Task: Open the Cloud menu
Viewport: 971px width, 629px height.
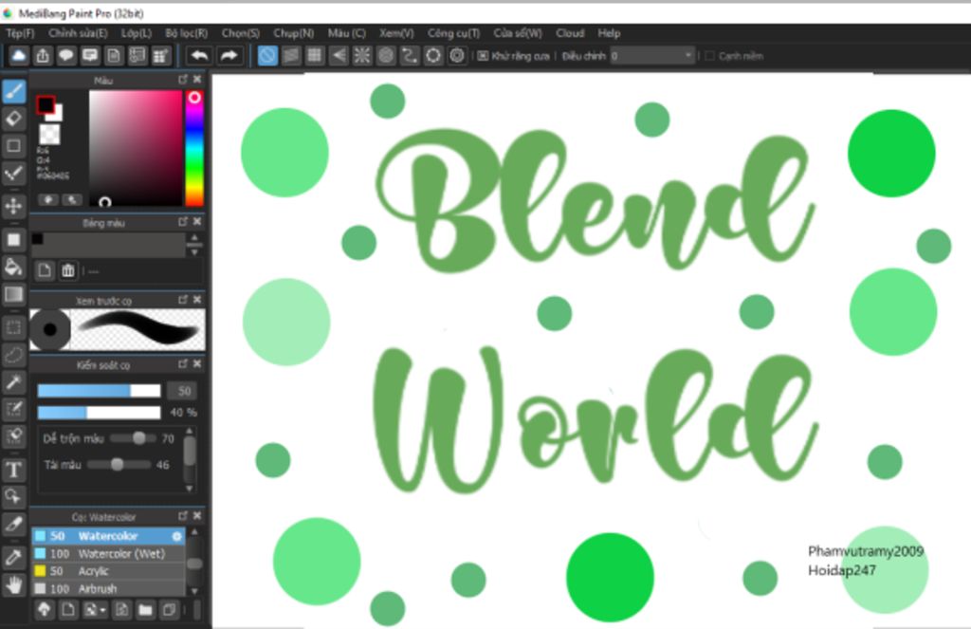Action: coord(570,33)
